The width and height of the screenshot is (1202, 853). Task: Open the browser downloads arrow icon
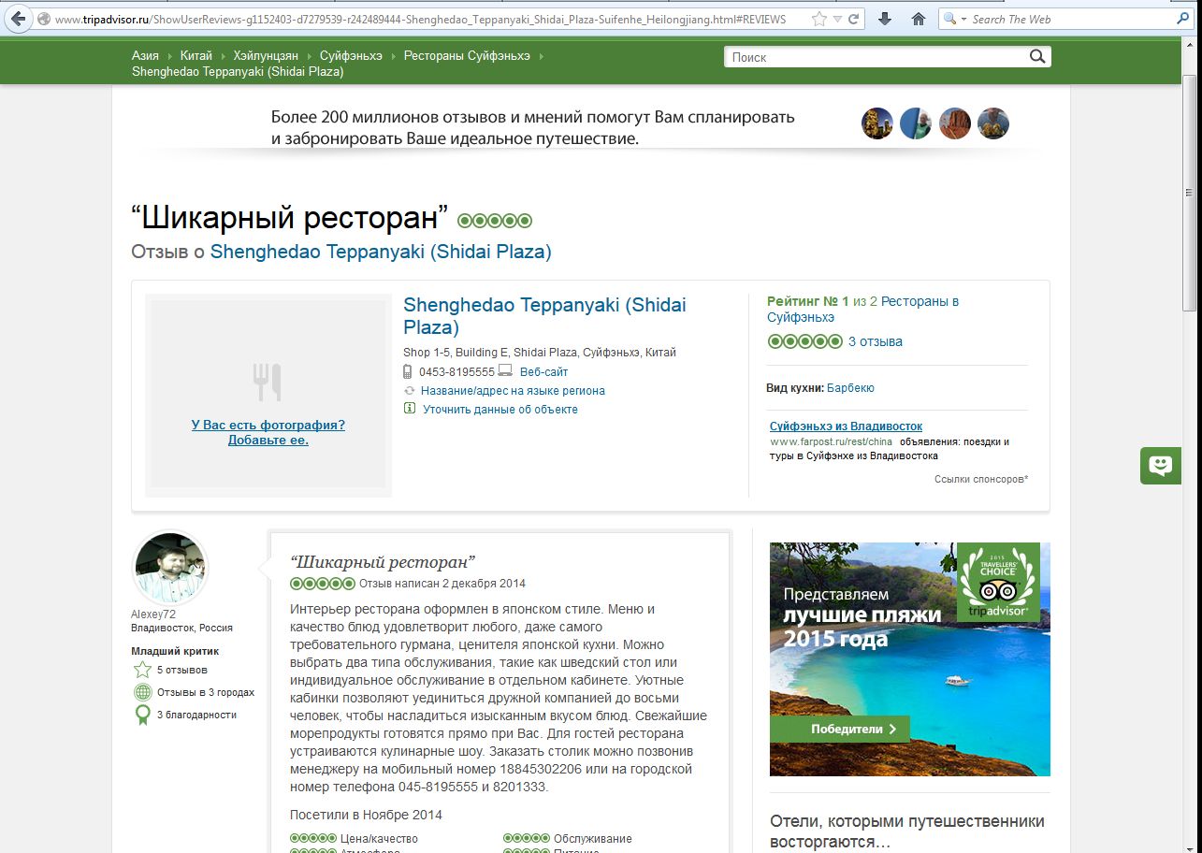(x=887, y=19)
